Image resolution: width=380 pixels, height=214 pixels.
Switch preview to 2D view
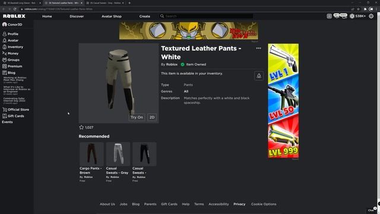(x=152, y=117)
